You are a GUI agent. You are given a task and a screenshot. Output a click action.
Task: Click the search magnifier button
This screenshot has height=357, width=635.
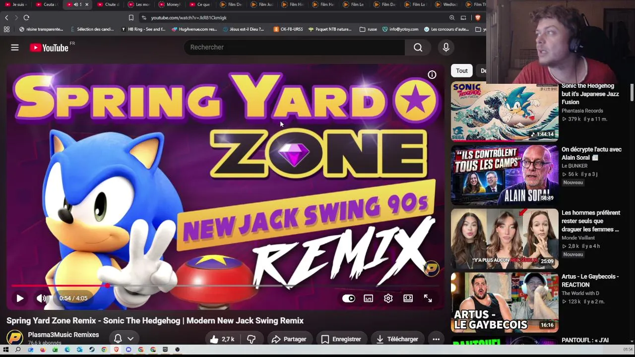[x=418, y=47]
